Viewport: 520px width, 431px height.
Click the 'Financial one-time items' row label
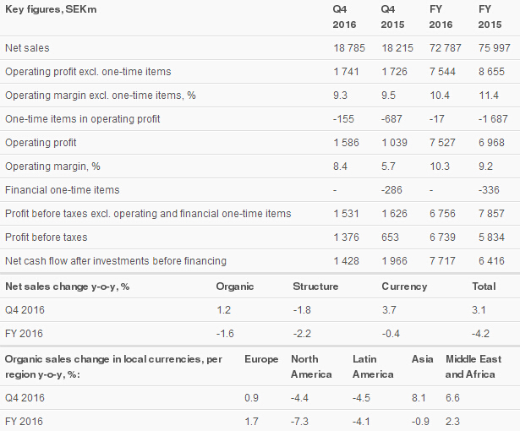63,190
